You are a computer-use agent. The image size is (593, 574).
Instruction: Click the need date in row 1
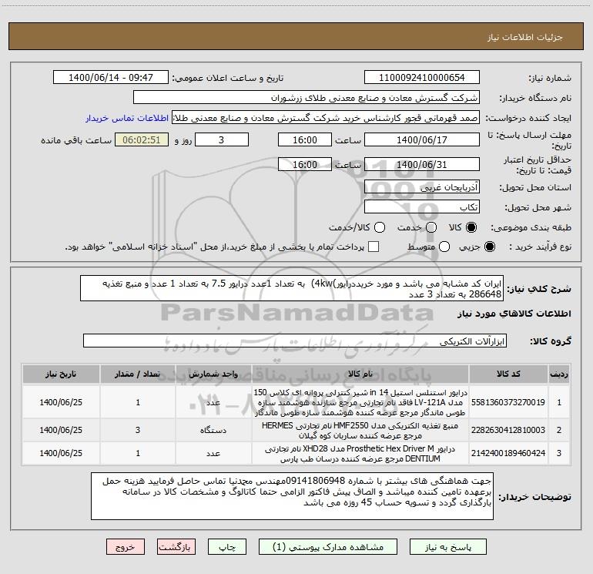(x=61, y=402)
